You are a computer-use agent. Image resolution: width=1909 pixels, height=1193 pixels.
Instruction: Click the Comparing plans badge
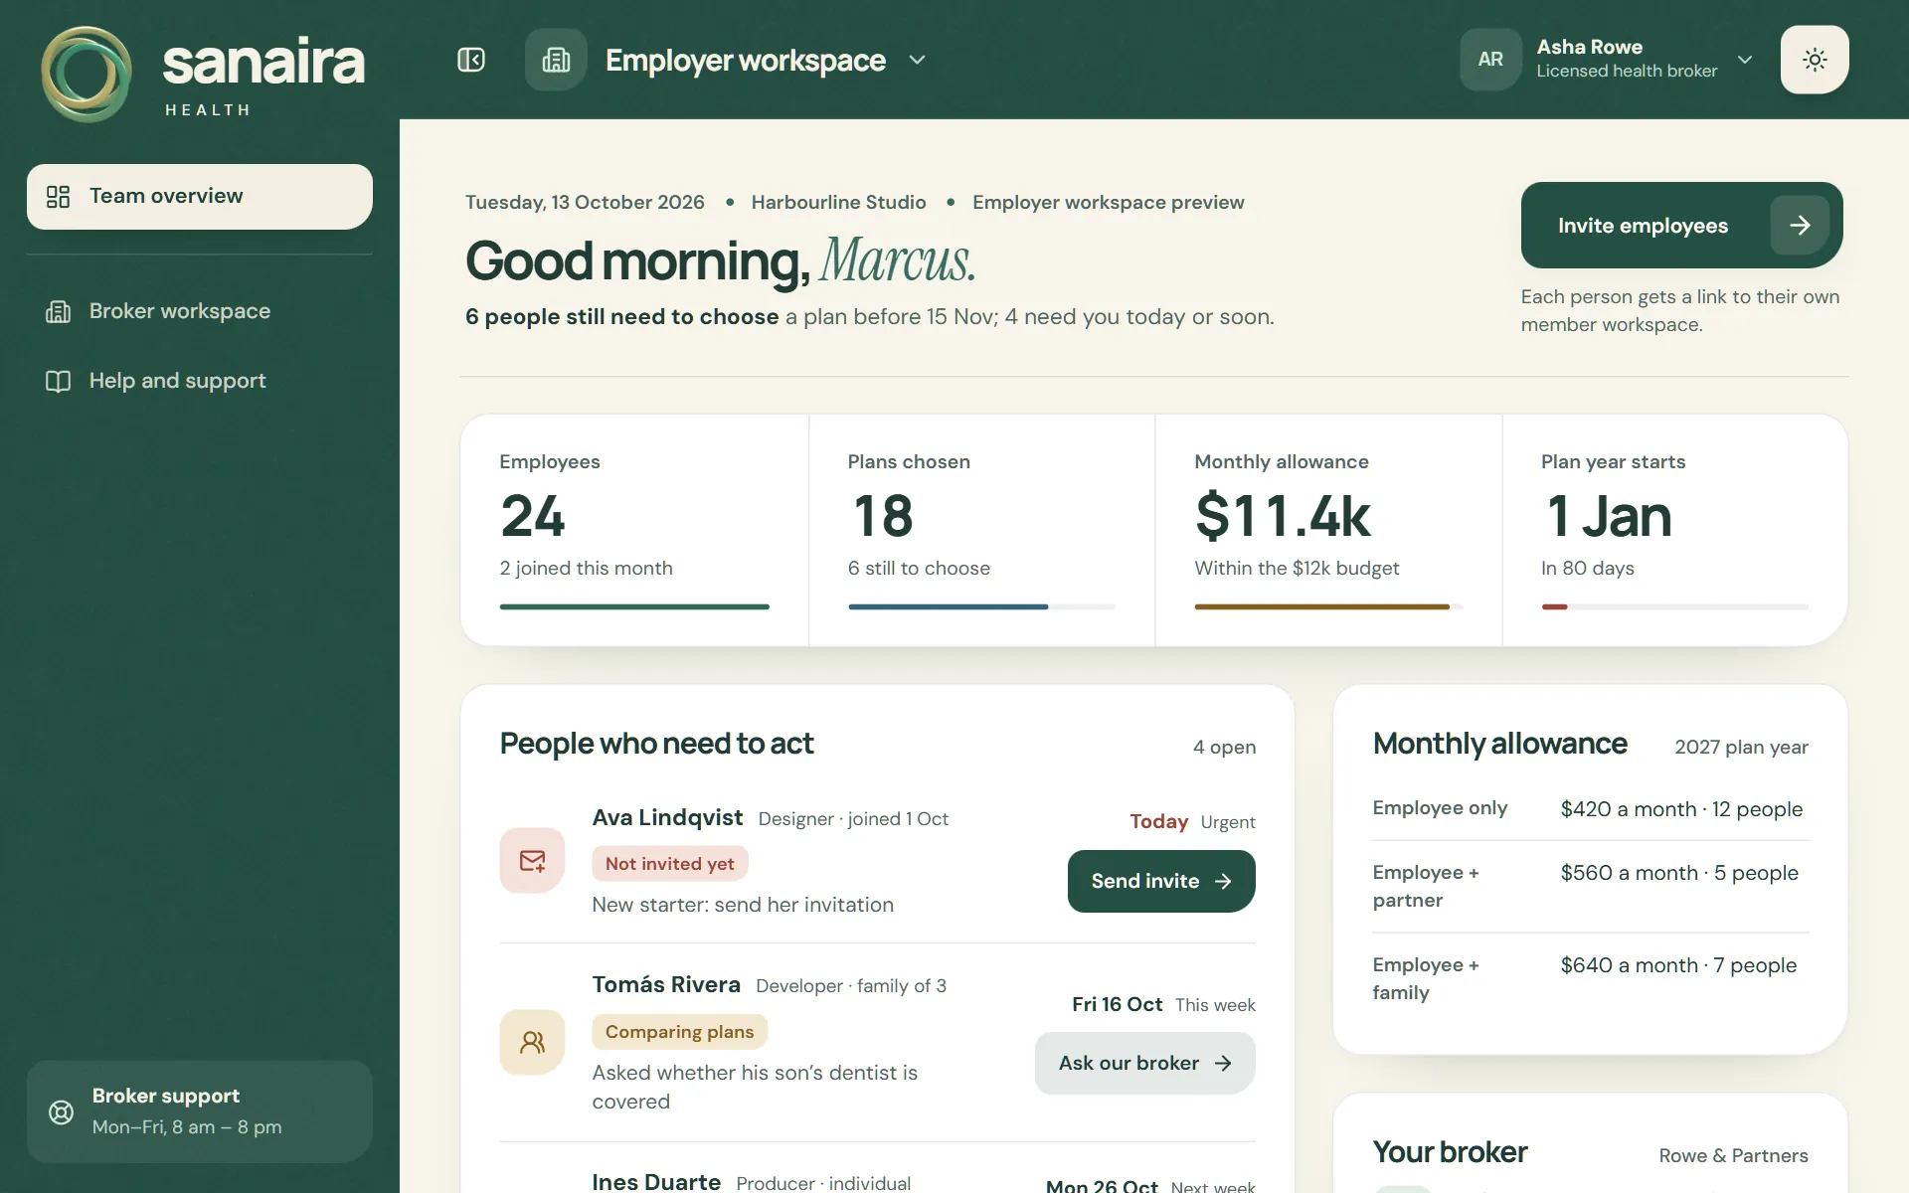(680, 1031)
